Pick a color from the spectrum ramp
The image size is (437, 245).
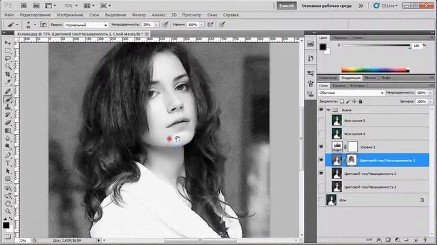point(375,70)
